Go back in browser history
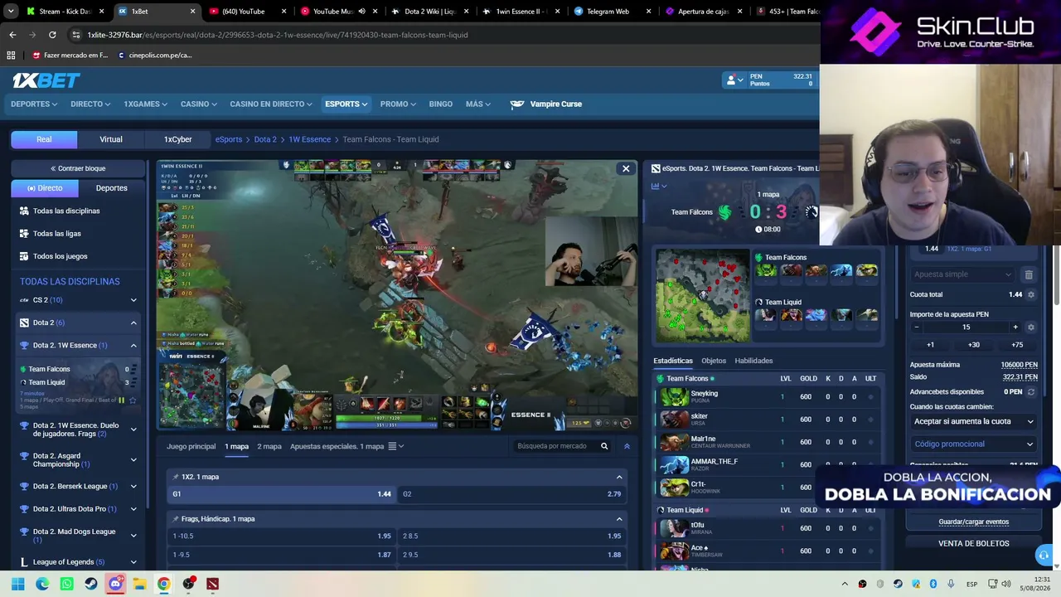Screen dimensions: 1061x597 pos(12,35)
